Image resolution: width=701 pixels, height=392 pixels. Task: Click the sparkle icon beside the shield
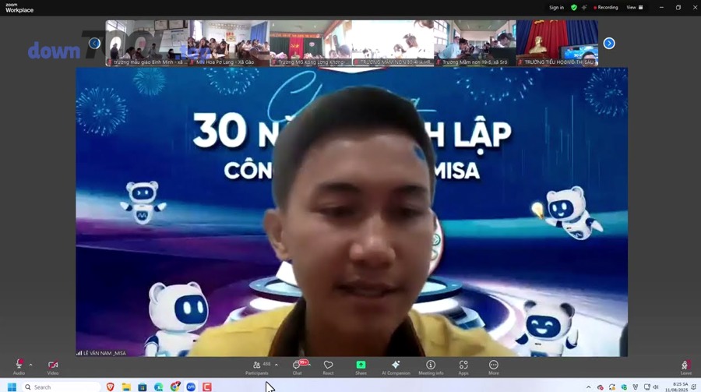pos(584,8)
